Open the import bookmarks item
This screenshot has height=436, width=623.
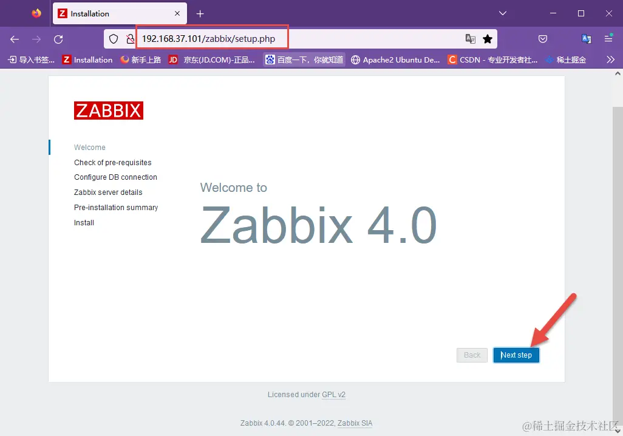pyautogui.click(x=32, y=60)
